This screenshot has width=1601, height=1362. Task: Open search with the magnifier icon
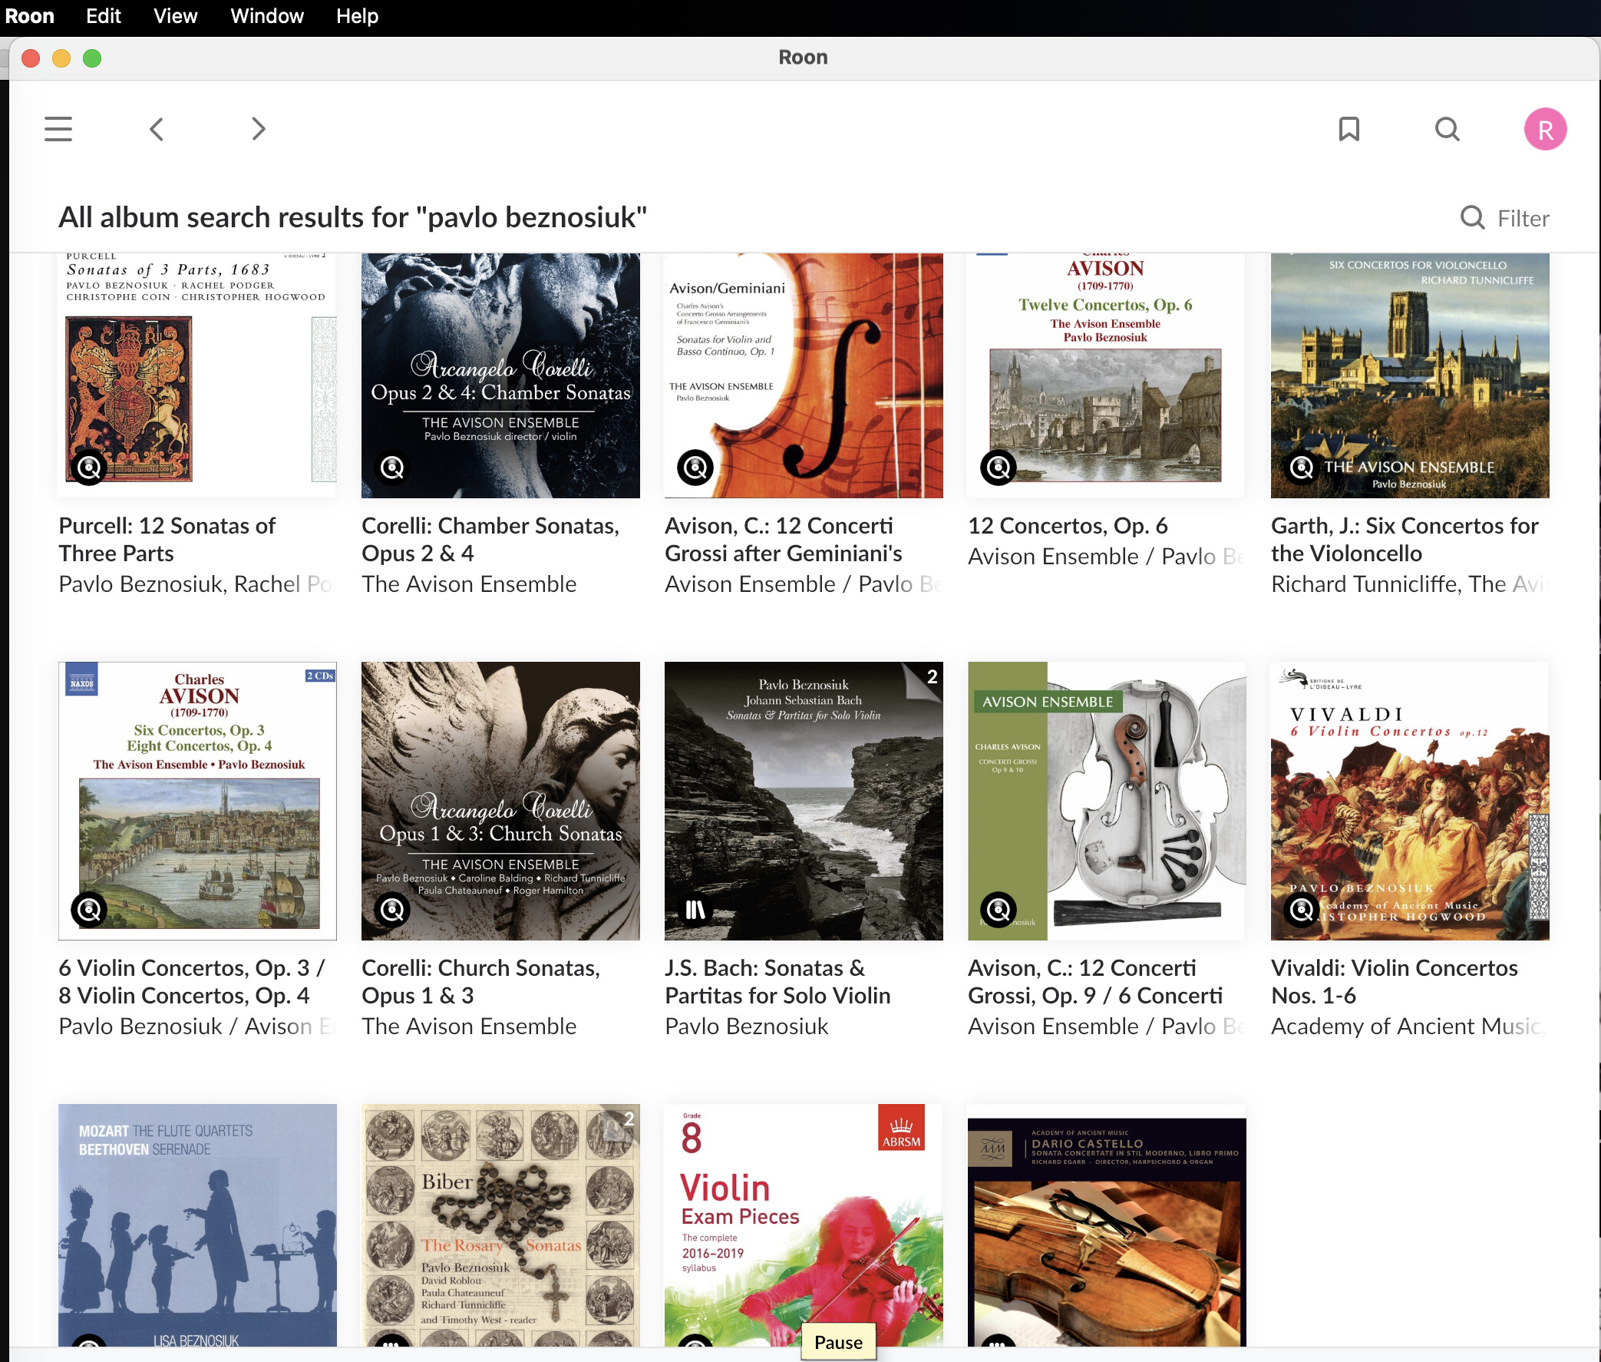point(1448,129)
